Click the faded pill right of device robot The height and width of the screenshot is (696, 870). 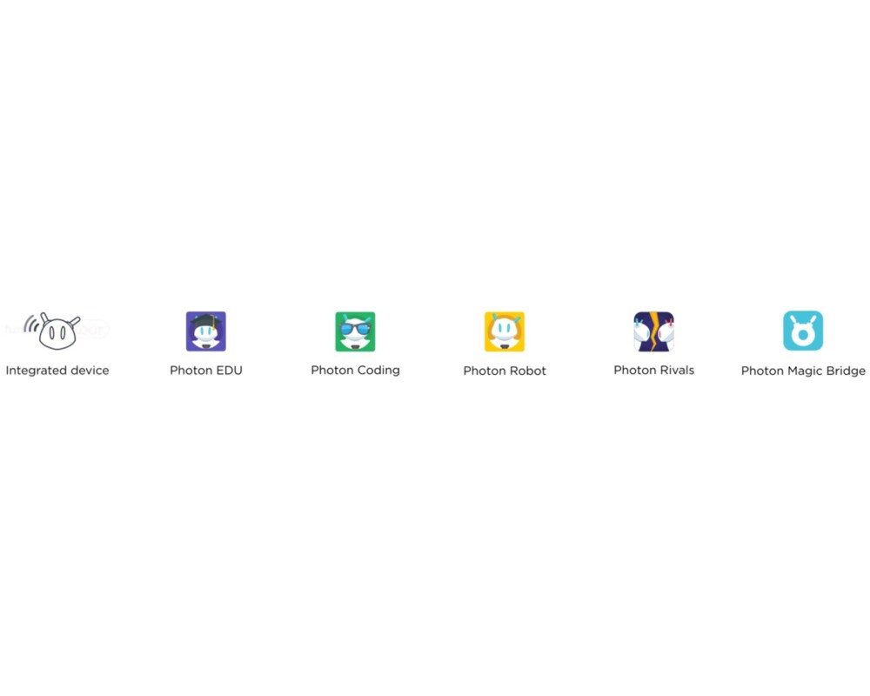(x=95, y=331)
